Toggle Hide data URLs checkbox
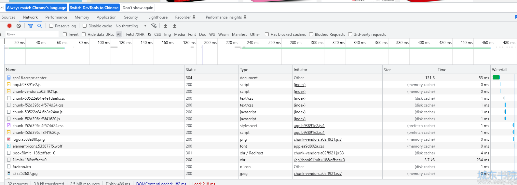The image size is (517, 185). coord(84,34)
